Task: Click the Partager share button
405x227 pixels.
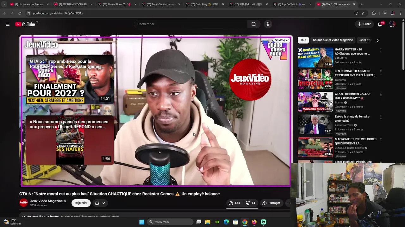Action: point(271,203)
